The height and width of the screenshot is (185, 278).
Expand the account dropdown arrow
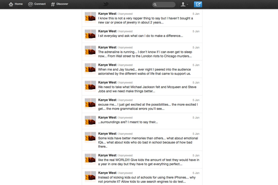(188, 4)
